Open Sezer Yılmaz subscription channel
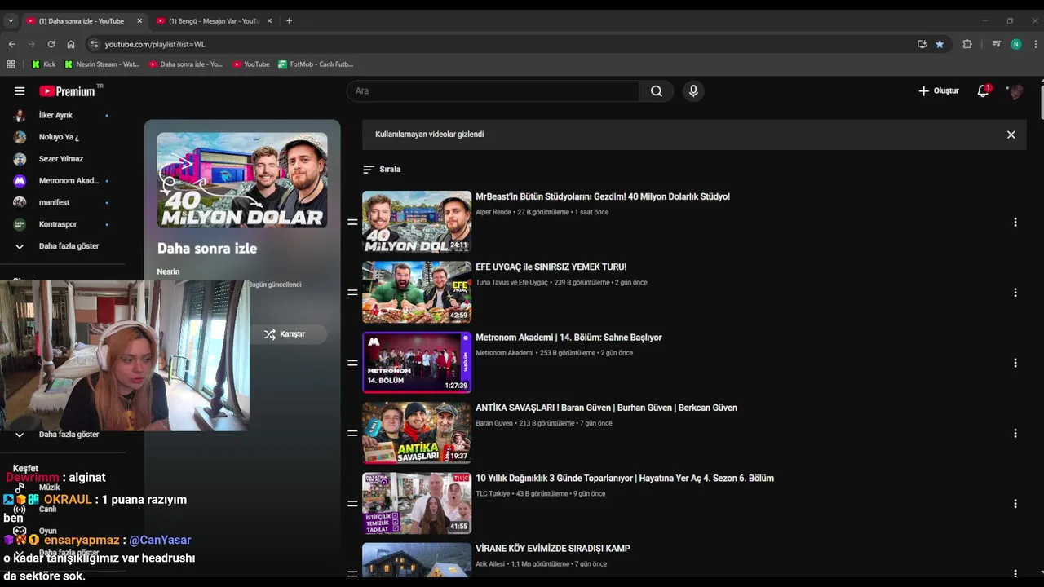 (62, 159)
